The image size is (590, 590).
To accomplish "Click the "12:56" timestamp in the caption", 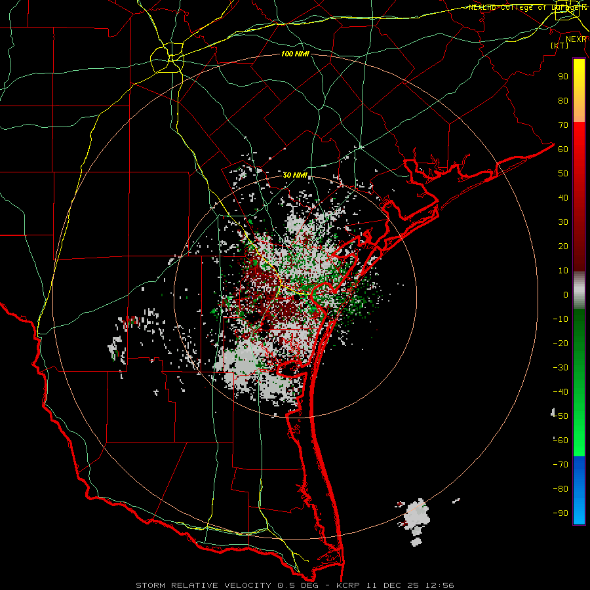I will click(439, 585).
